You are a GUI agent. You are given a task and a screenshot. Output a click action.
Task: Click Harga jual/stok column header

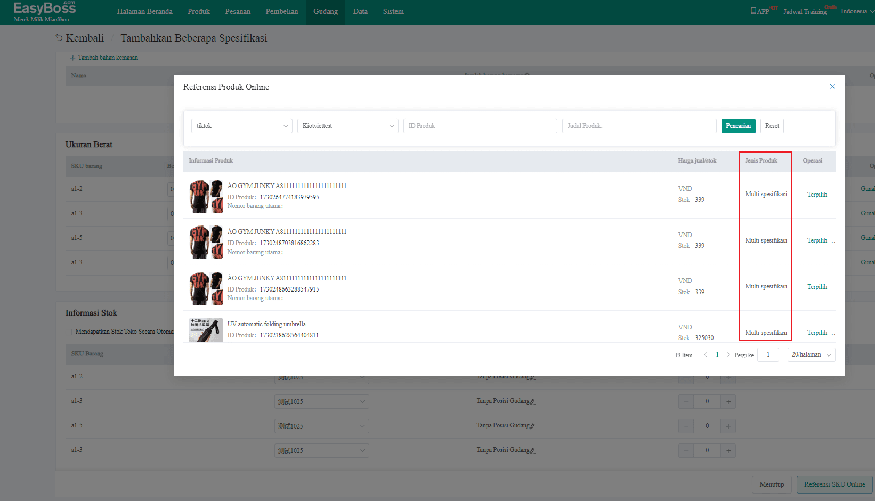click(697, 160)
